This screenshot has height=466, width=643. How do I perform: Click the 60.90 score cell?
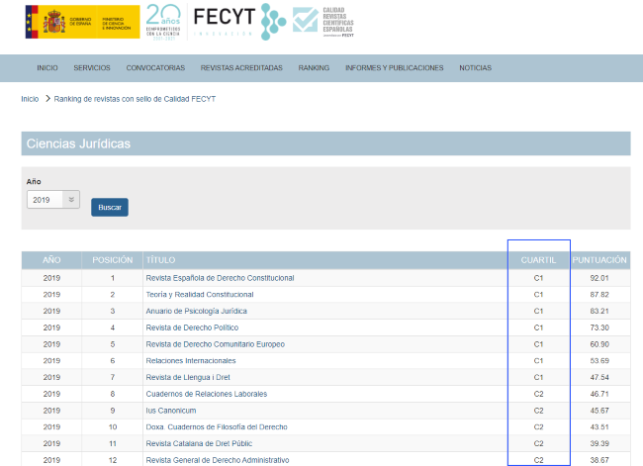tap(599, 344)
